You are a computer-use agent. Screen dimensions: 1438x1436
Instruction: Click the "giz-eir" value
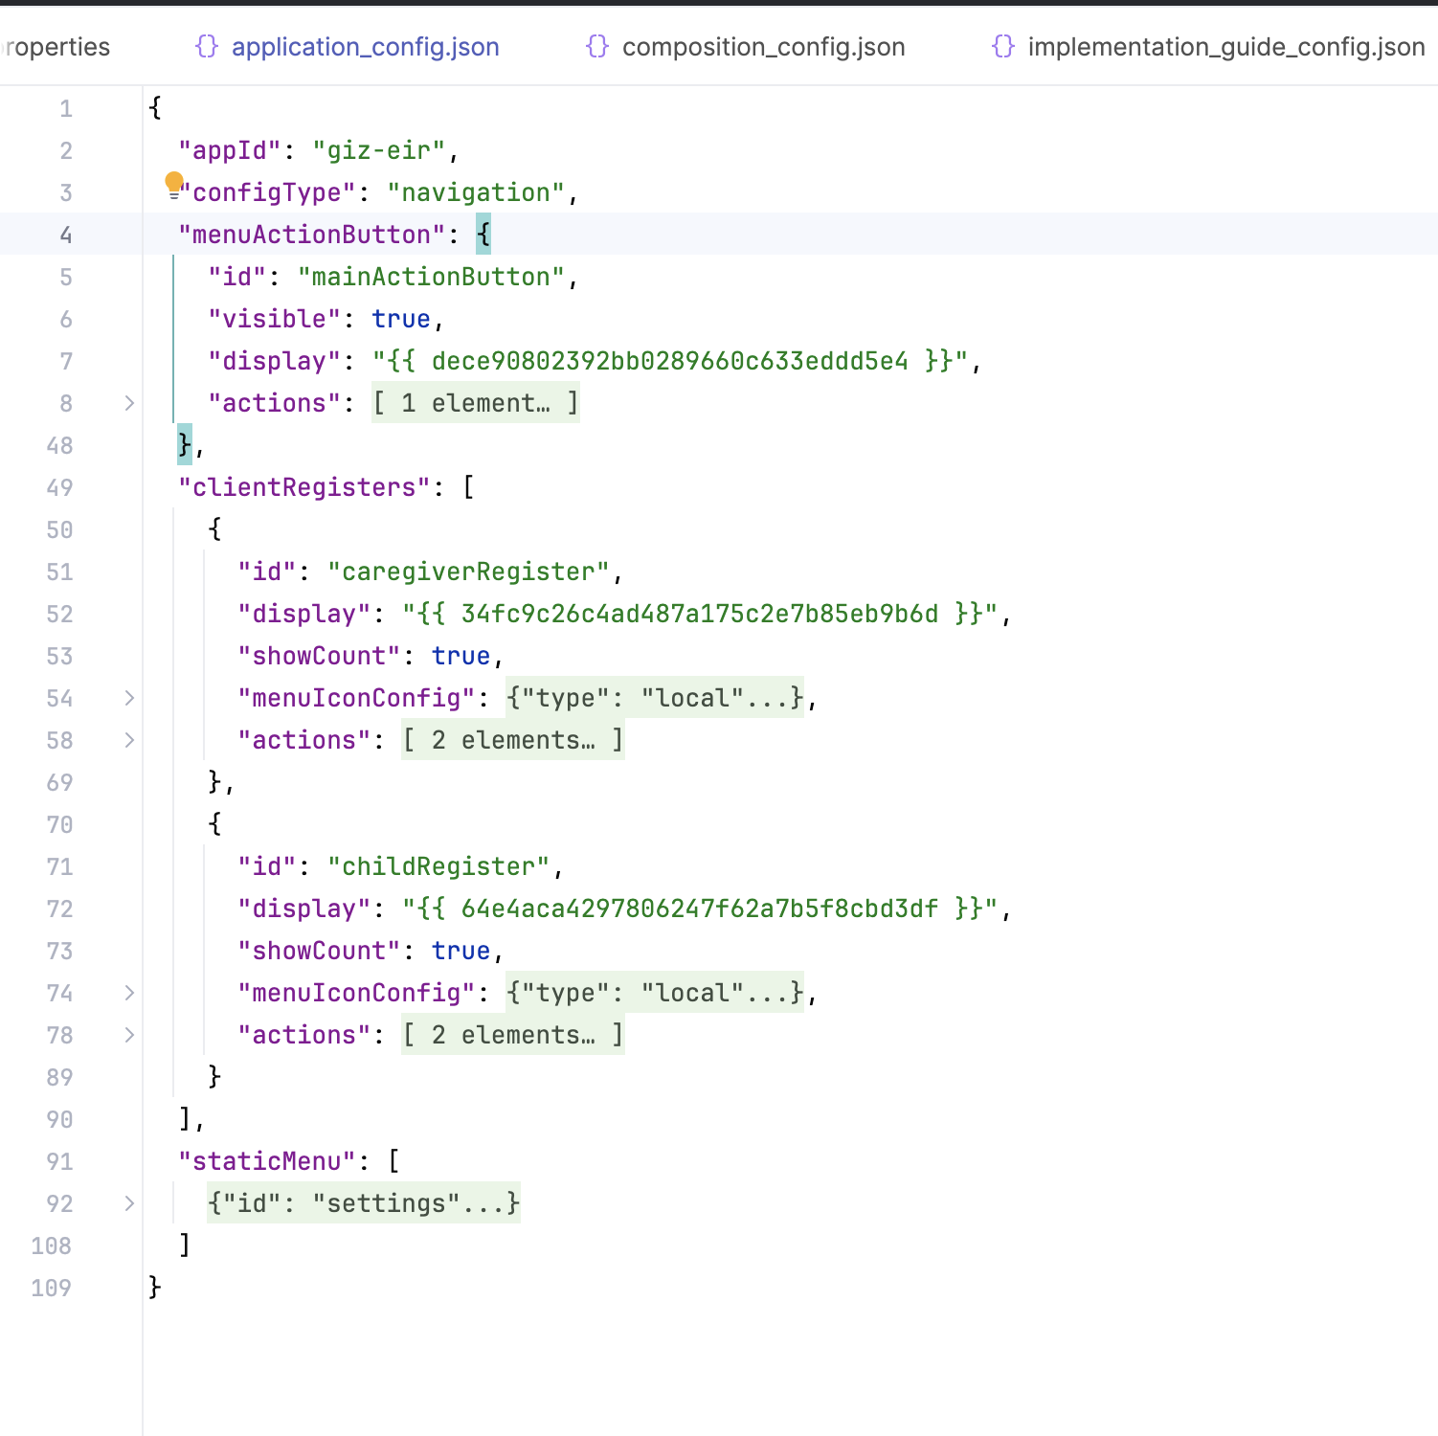[x=379, y=150]
